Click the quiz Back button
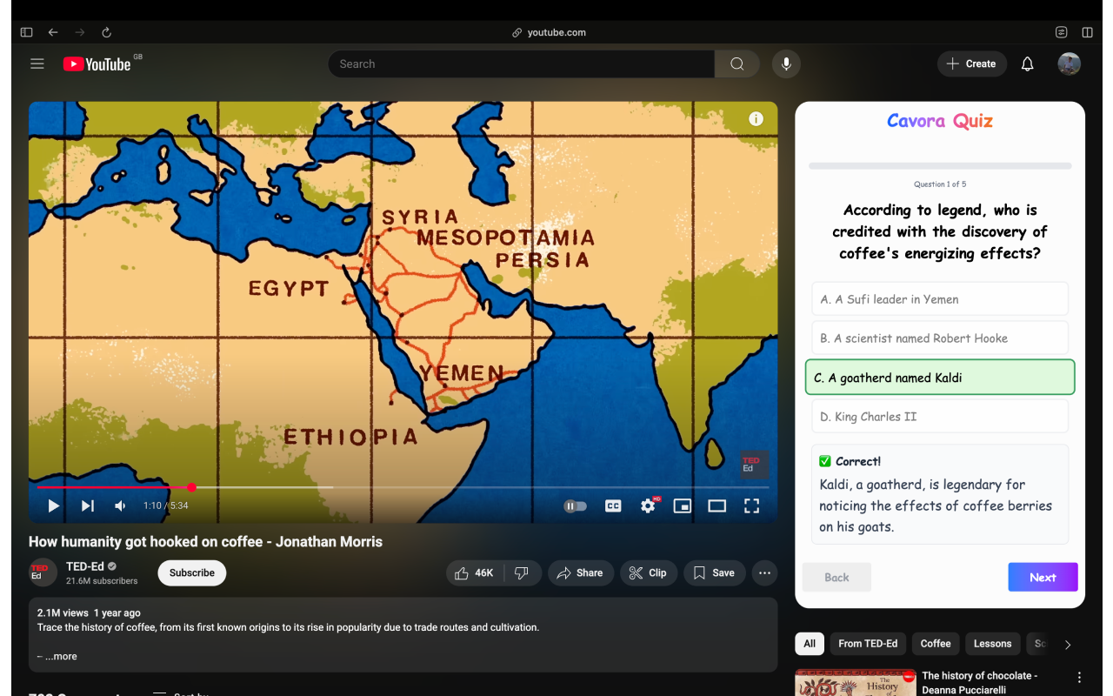This screenshot has height=696, width=1113. click(x=836, y=577)
